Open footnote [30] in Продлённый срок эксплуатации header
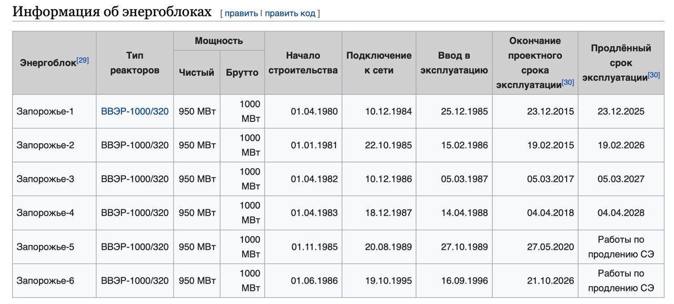Screen dimensions: 674x304 653,75
